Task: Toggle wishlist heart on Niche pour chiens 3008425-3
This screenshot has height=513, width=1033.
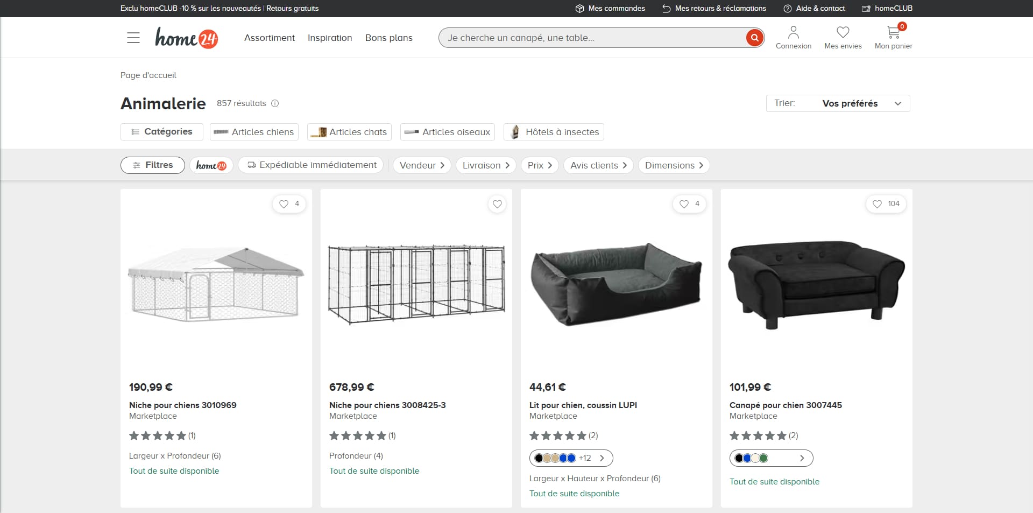Action: click(497, 204)
